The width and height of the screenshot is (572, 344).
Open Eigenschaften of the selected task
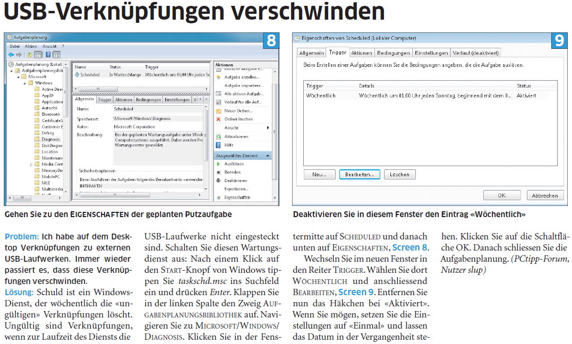coord(237,197)
